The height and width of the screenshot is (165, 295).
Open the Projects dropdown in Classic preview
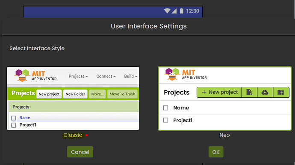(x=78, y=76)
